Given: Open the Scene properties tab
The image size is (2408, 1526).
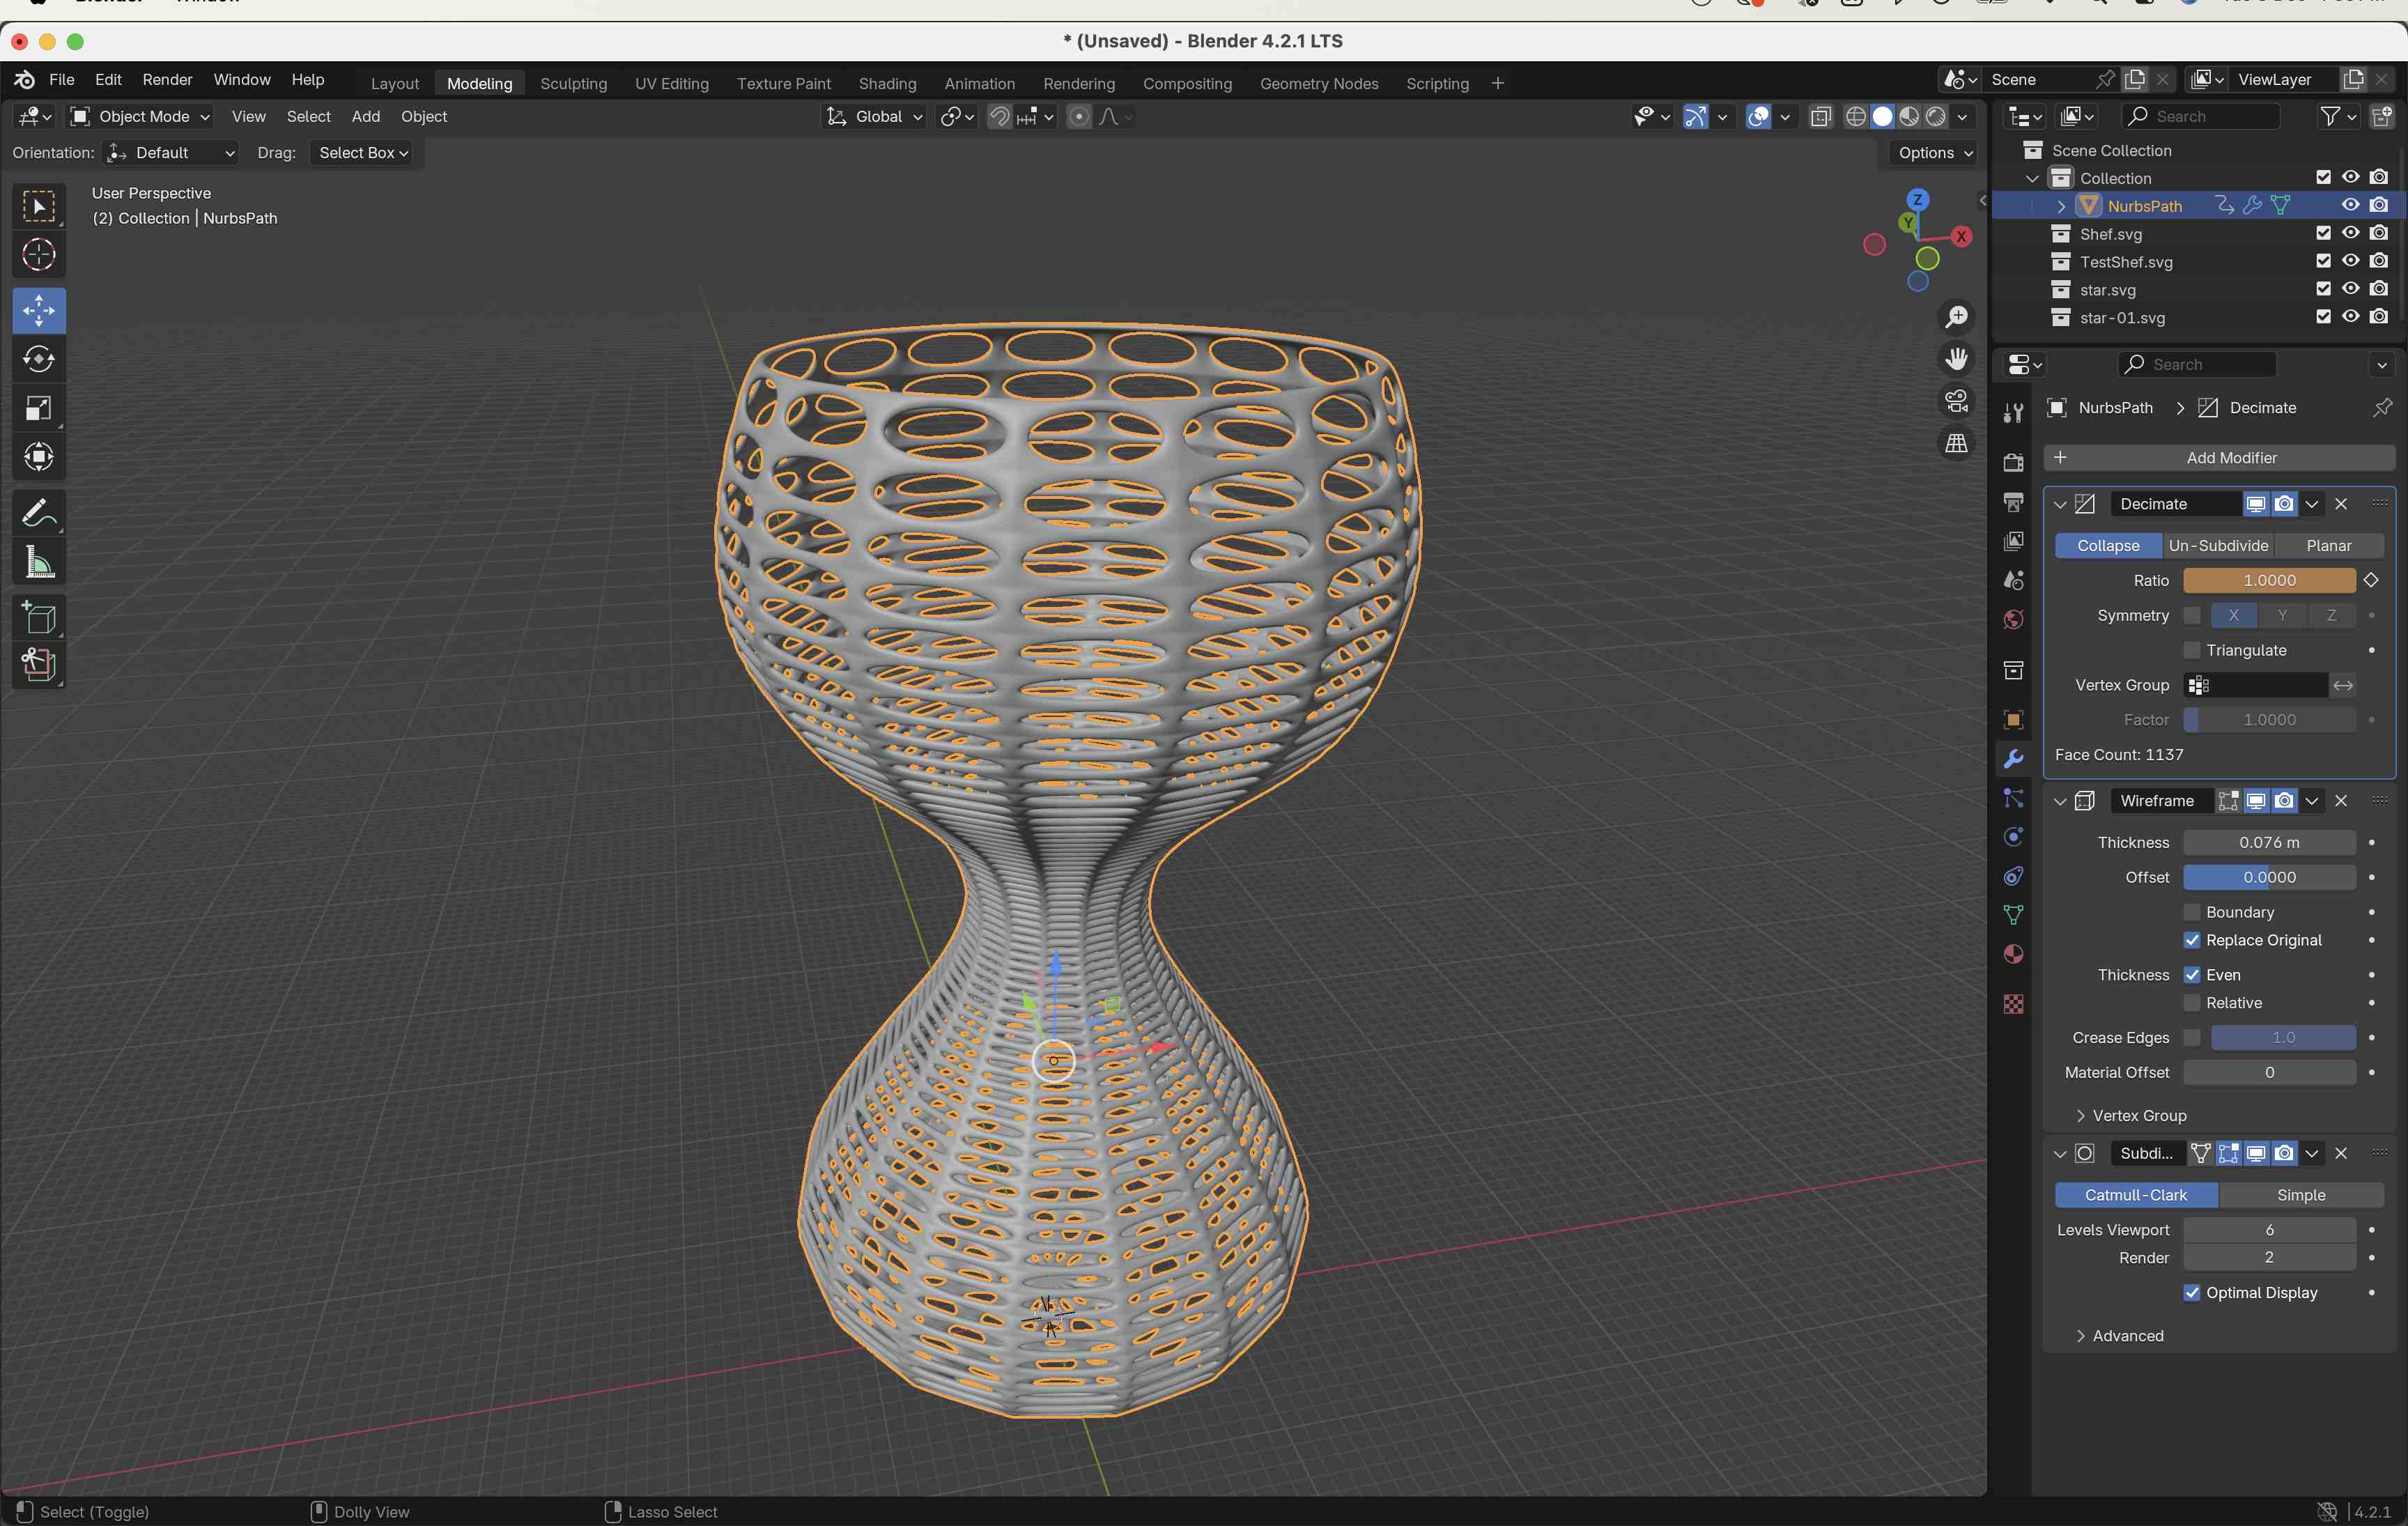Looking at the screenshot, I should click(x=2013, y=580).
